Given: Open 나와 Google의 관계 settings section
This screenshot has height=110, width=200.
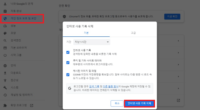Looking at the screenshot, I should click(22, 4).
